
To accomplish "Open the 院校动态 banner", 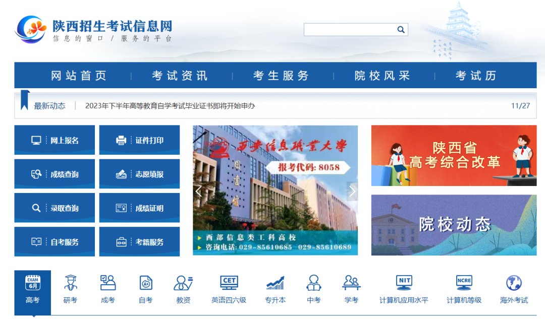I will [454, 225].
